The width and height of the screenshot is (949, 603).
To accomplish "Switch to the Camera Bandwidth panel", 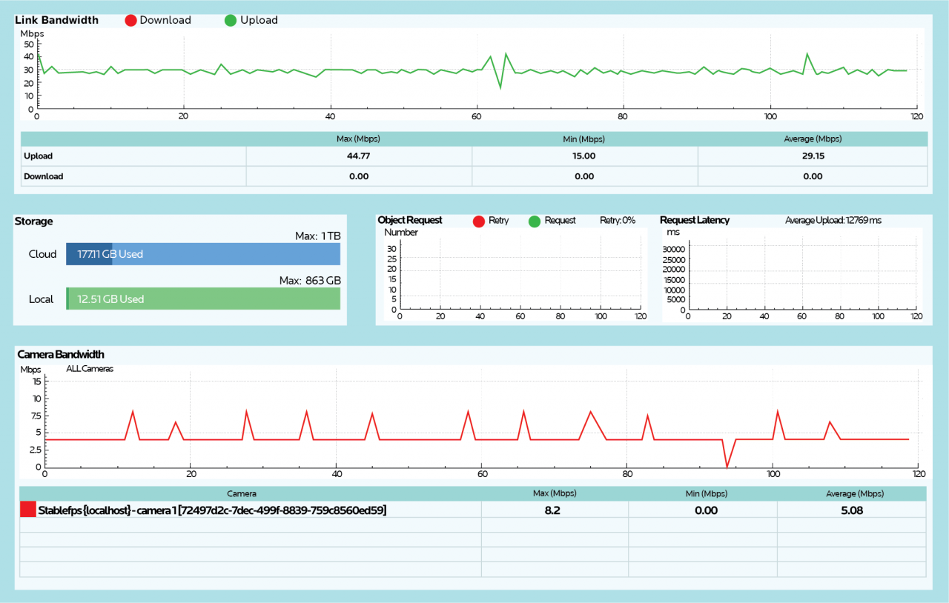I will tap(61, 354).
